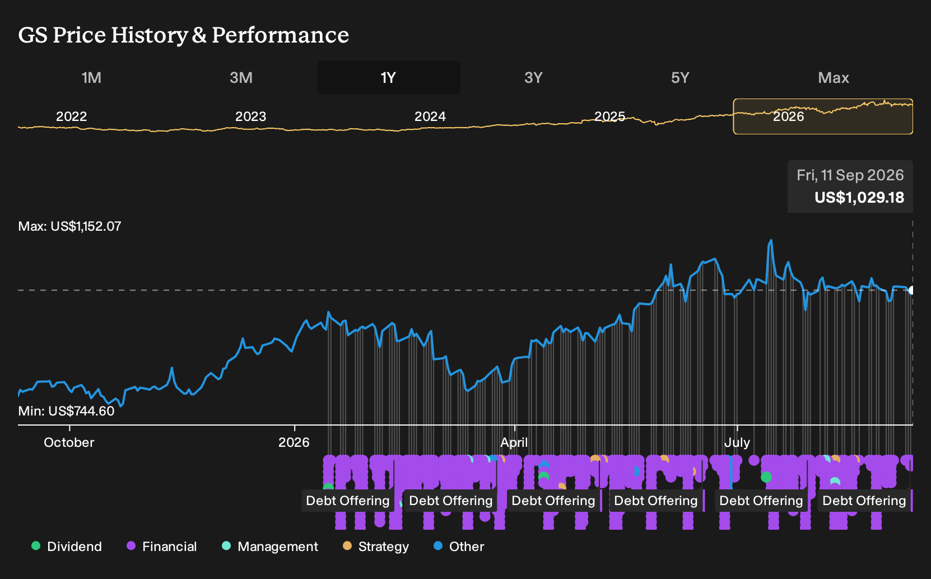Toggle the Management legend filter
The height and width of the screenshot is (579, 931).
[270, 546]
